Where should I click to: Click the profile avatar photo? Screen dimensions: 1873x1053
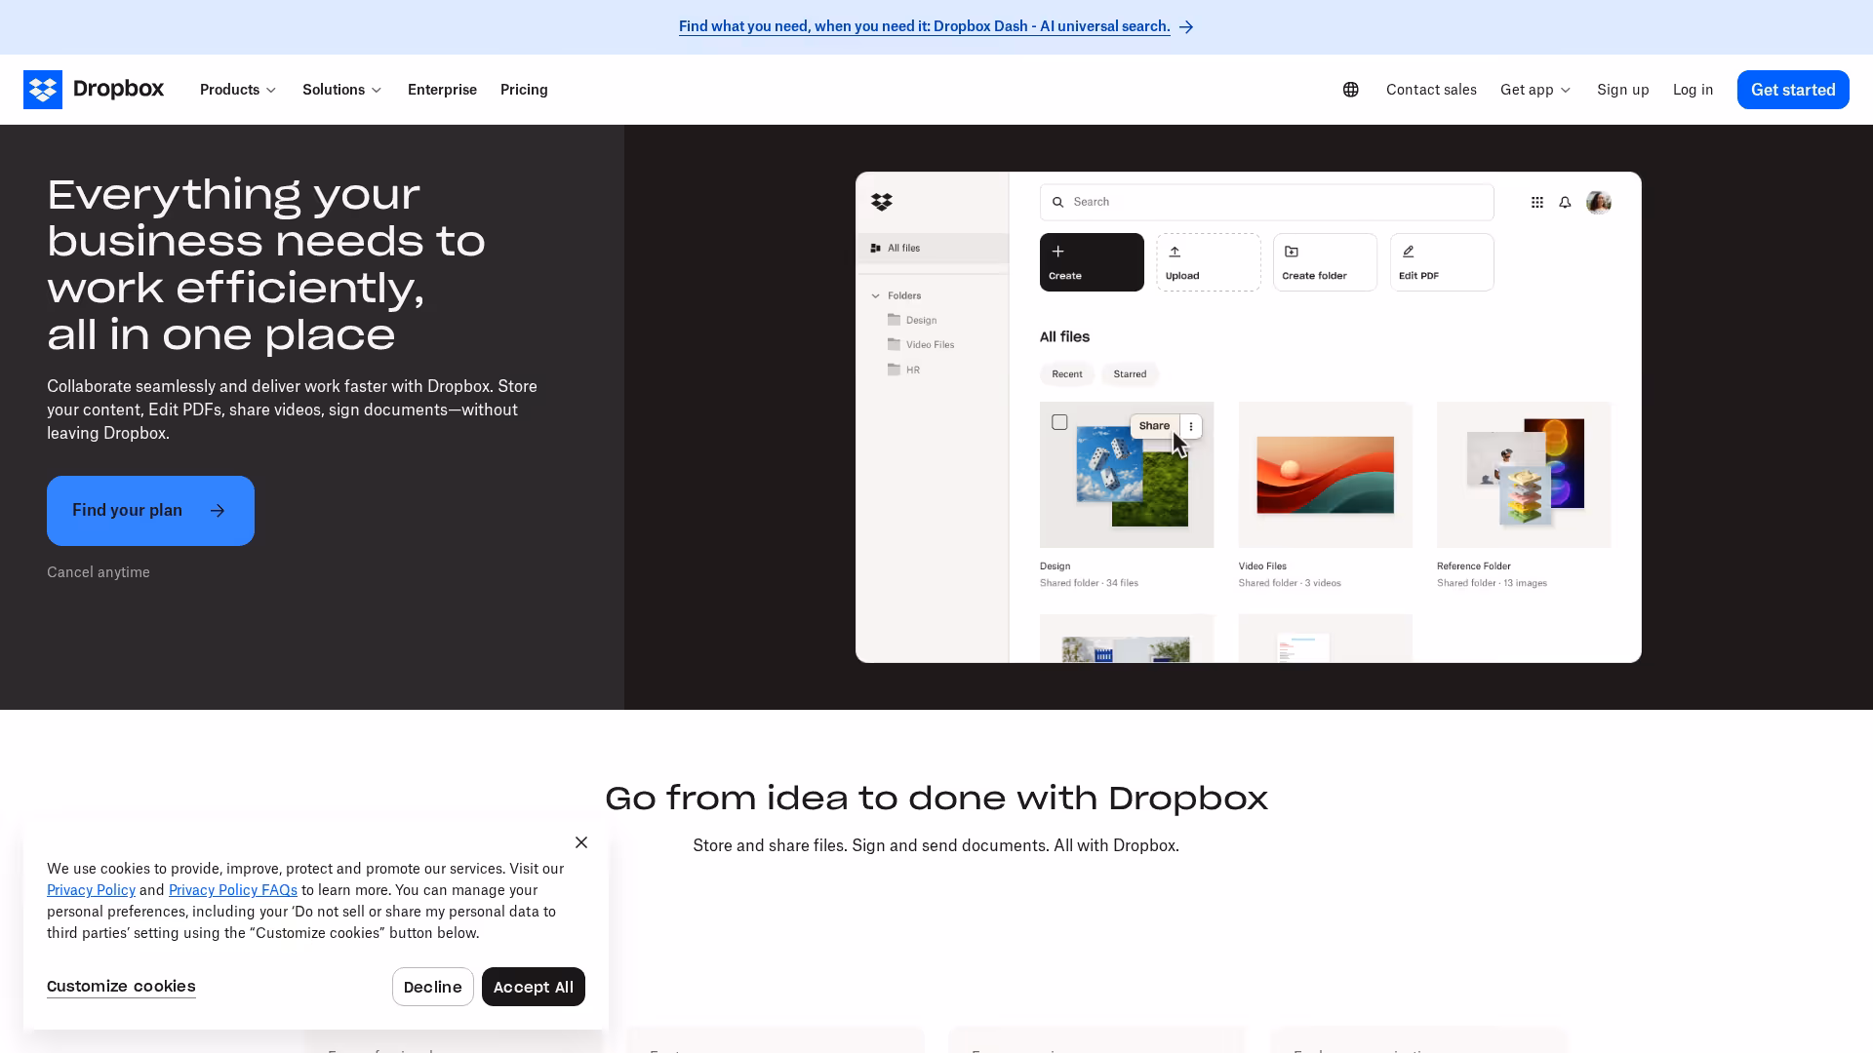pyautogui.click(x=1598, y=202)
